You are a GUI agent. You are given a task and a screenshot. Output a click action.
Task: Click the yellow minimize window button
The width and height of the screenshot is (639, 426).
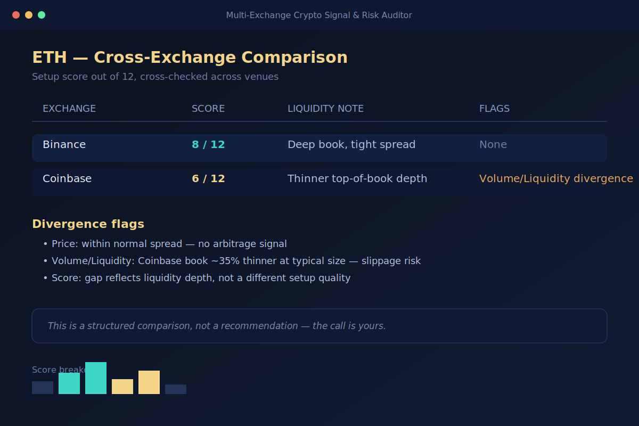click(x=29, y=15)
